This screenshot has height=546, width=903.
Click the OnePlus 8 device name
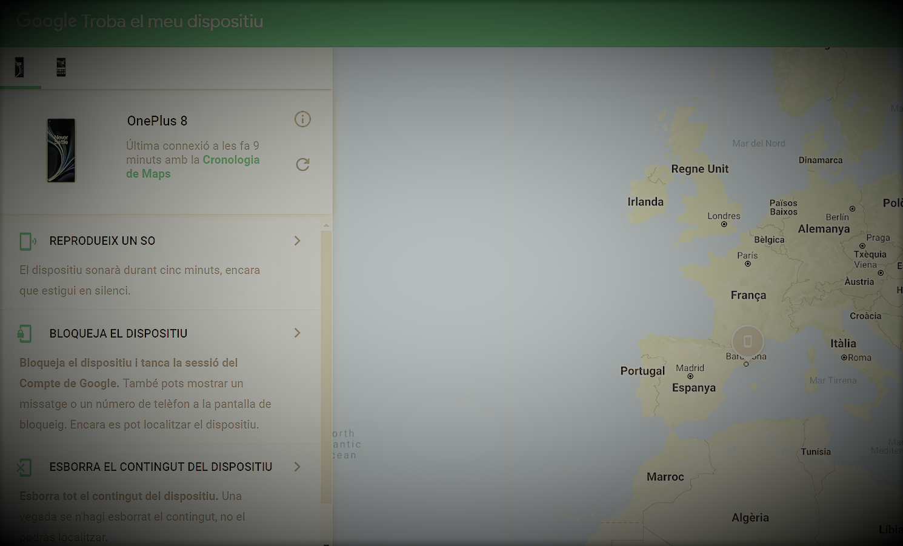[157, 121]
